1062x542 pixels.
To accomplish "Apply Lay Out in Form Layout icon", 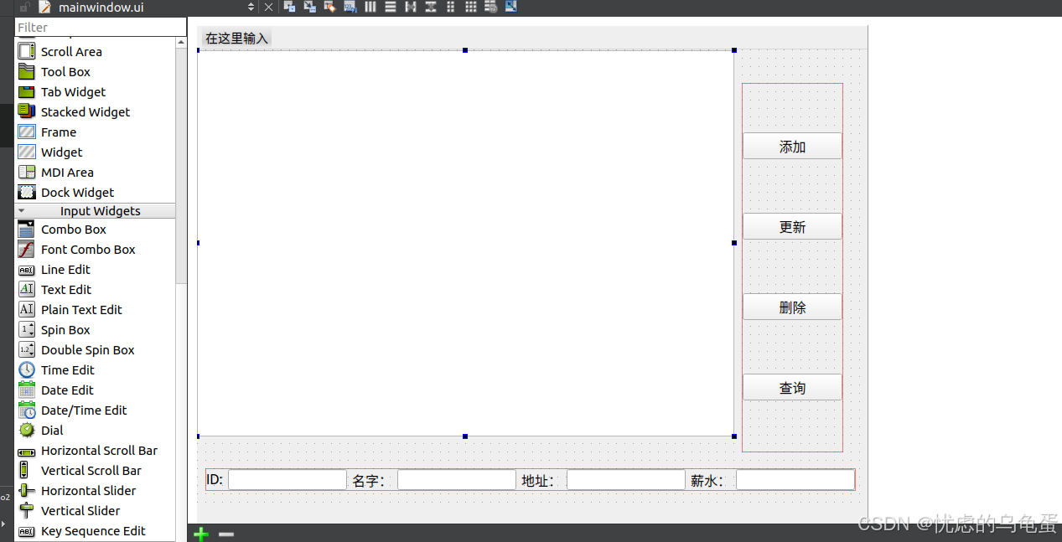I will (x=450, y=7).
